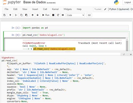
Task: Click the header: parameter line
Action: pyautogui.click(x=50, y=75)
